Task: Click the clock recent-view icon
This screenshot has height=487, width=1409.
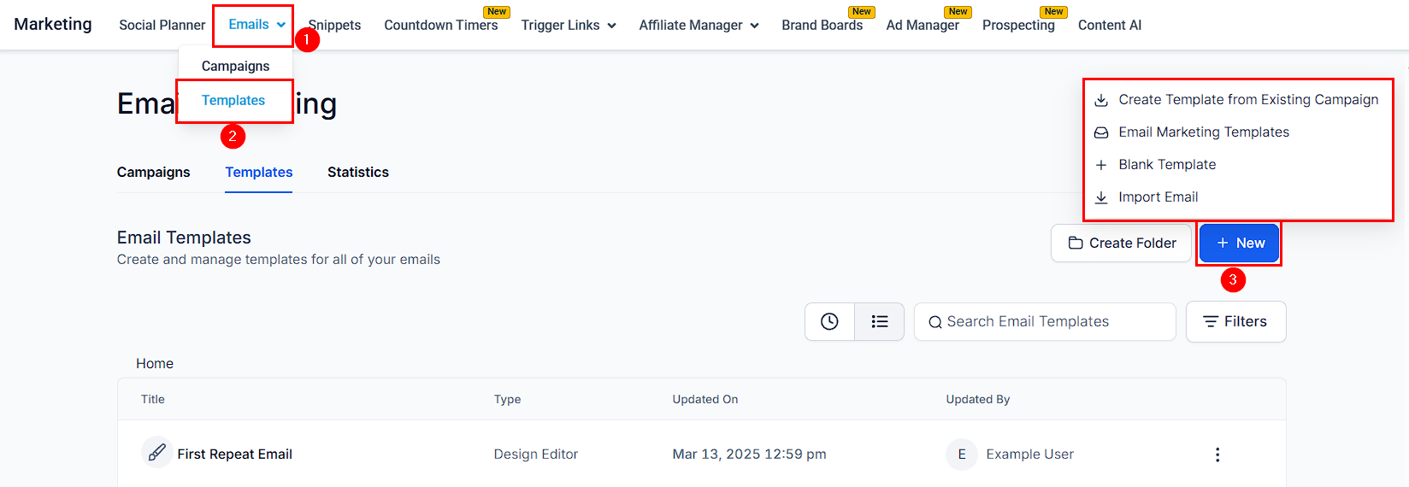Action: (829, 321)
